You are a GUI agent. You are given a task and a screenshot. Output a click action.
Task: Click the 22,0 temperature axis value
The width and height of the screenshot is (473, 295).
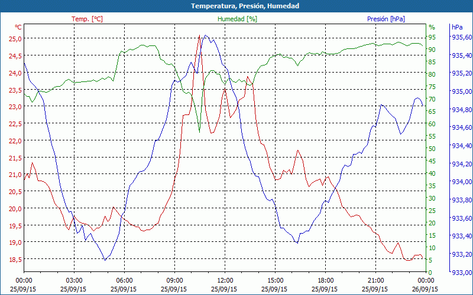click(x=15, y=140)
